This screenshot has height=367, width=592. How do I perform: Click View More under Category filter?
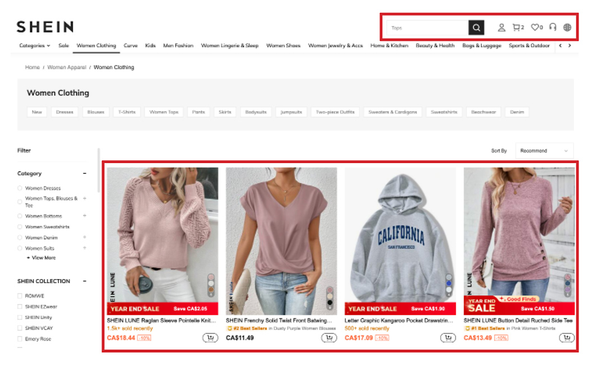click(x=41, y=258)
